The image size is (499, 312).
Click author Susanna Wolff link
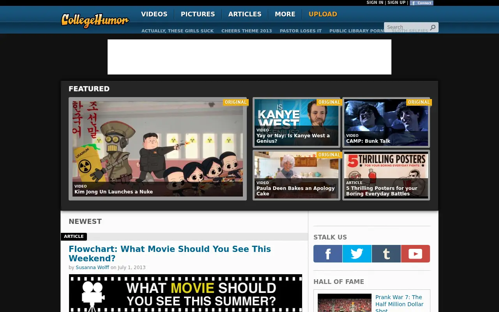click(x=92, y=268)
